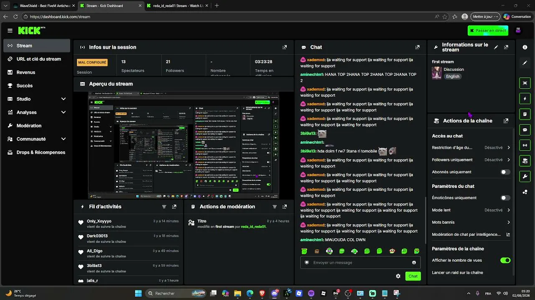Toggle the stream preview frame icon
The image size is (535, 300).
pos(525,83)
